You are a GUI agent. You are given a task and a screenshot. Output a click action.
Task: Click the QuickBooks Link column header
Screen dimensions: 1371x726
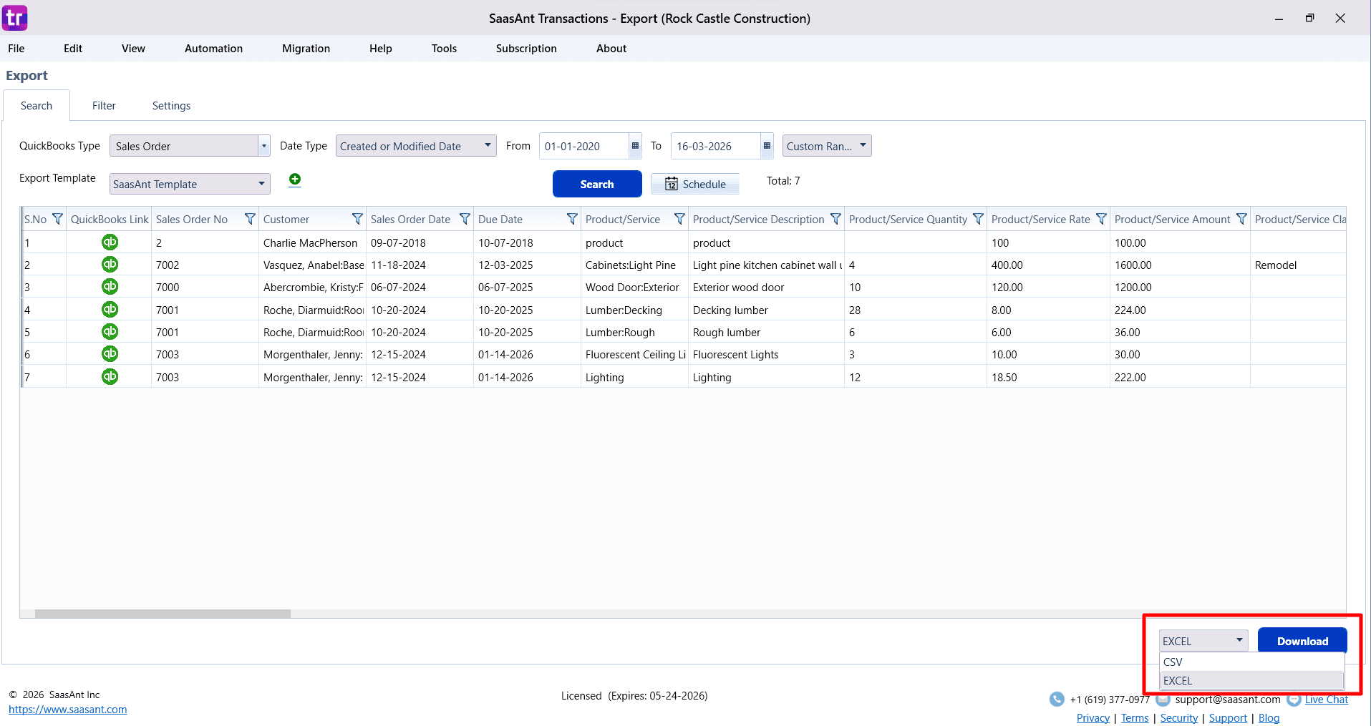point(109,219)
